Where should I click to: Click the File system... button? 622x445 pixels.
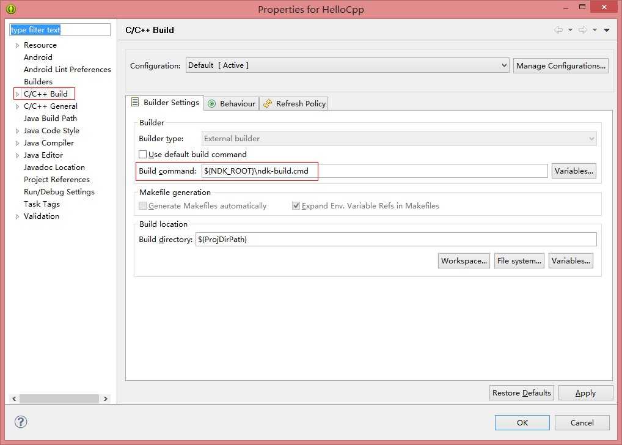click(x=519, y=261)
